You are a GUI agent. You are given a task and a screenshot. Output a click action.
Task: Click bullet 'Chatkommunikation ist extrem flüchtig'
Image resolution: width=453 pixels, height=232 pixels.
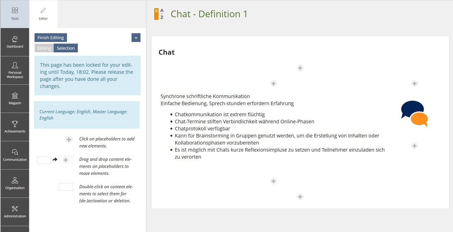[x=220, y=115]
